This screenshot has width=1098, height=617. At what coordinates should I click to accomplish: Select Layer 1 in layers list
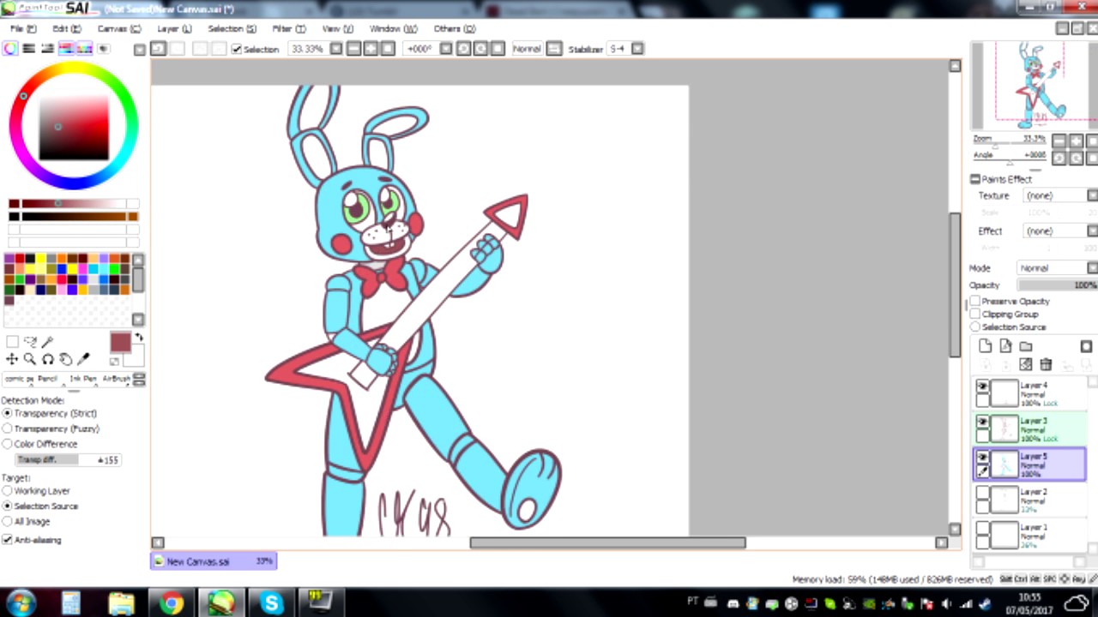[1030, 535]
